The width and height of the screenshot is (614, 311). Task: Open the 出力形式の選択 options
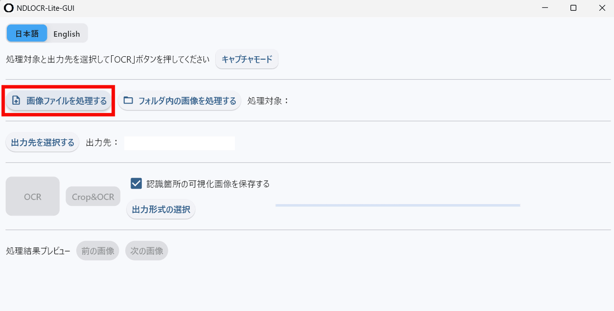161,209
